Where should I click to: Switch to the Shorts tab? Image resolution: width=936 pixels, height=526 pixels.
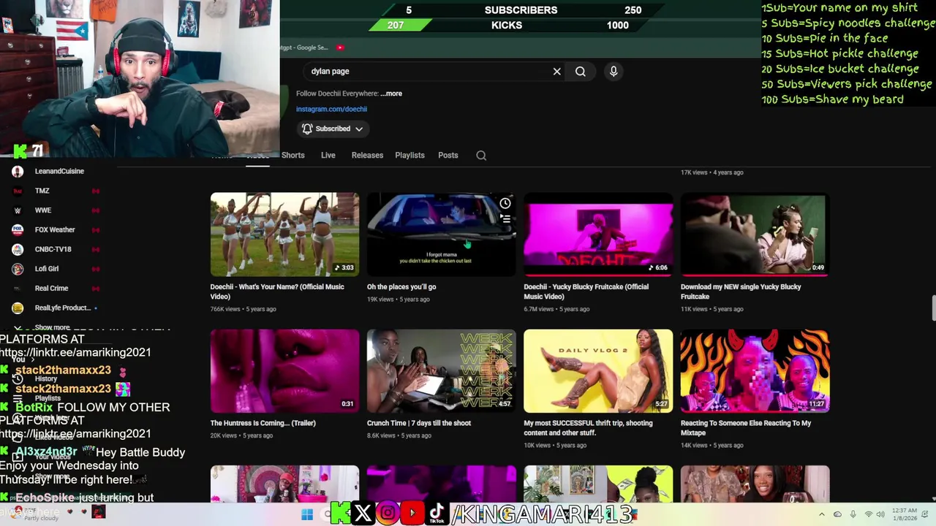click(x=292, y=155)
